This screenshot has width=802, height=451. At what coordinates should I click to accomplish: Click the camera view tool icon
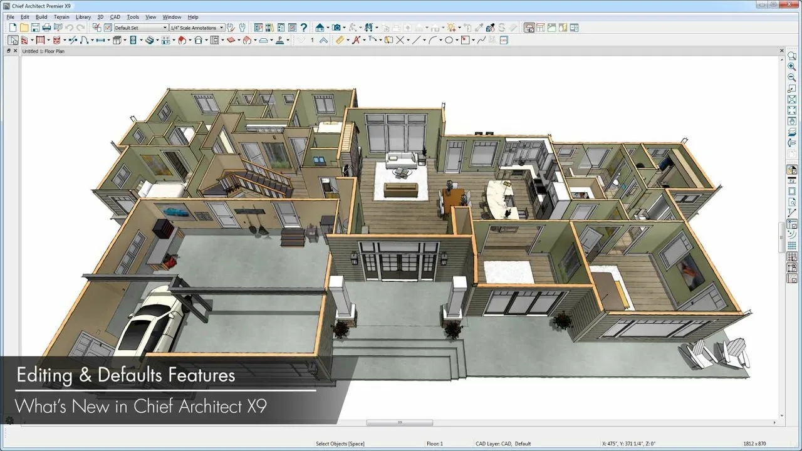coord(337,28)
